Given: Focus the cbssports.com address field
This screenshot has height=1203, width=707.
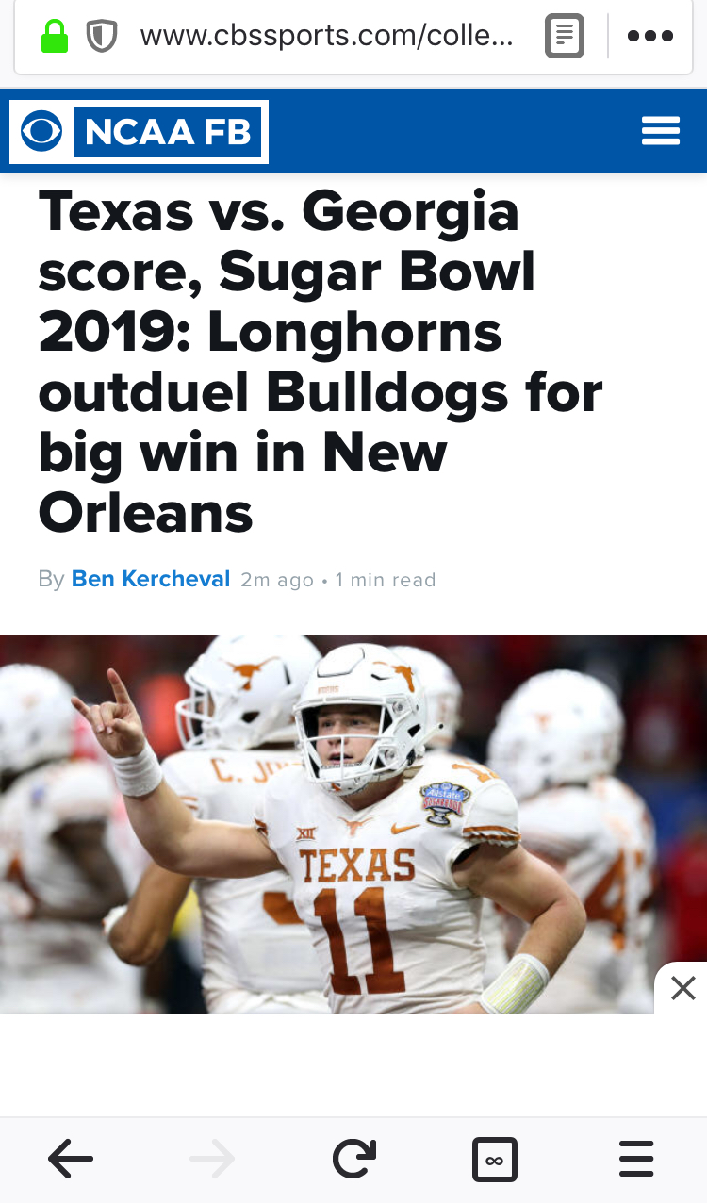Looking at the screenshot, I should [x=325, y=37].
